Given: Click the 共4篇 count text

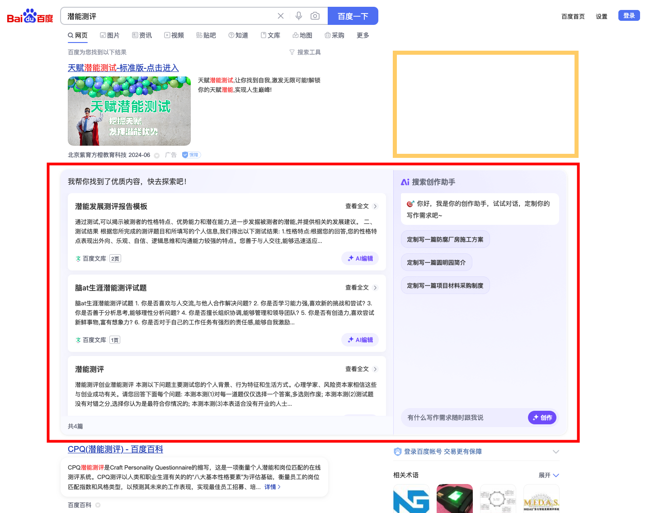Looking at the screenshot, I should click(x=75, y=426).
